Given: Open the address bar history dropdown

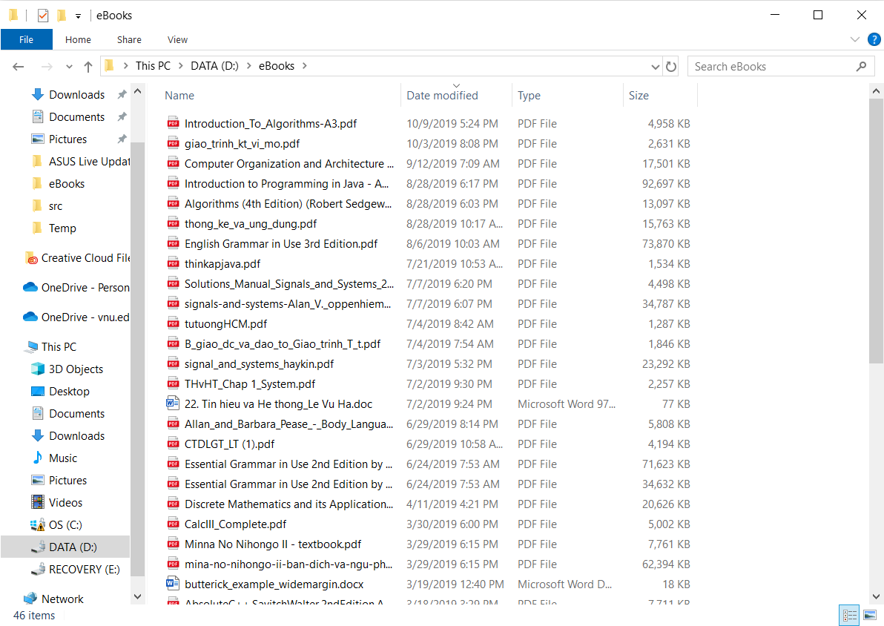Looking at the screenshot, I should pyautogui.click(x=655, y=67).
